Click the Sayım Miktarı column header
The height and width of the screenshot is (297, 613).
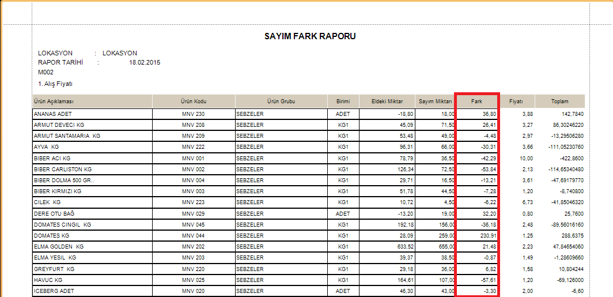(436, 101)
